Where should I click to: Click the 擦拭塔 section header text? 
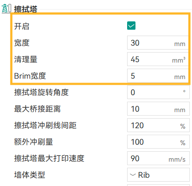pos(26,9)
